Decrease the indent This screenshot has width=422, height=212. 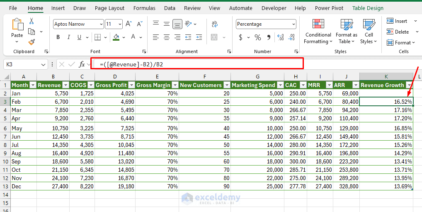[x=188, y=37]
